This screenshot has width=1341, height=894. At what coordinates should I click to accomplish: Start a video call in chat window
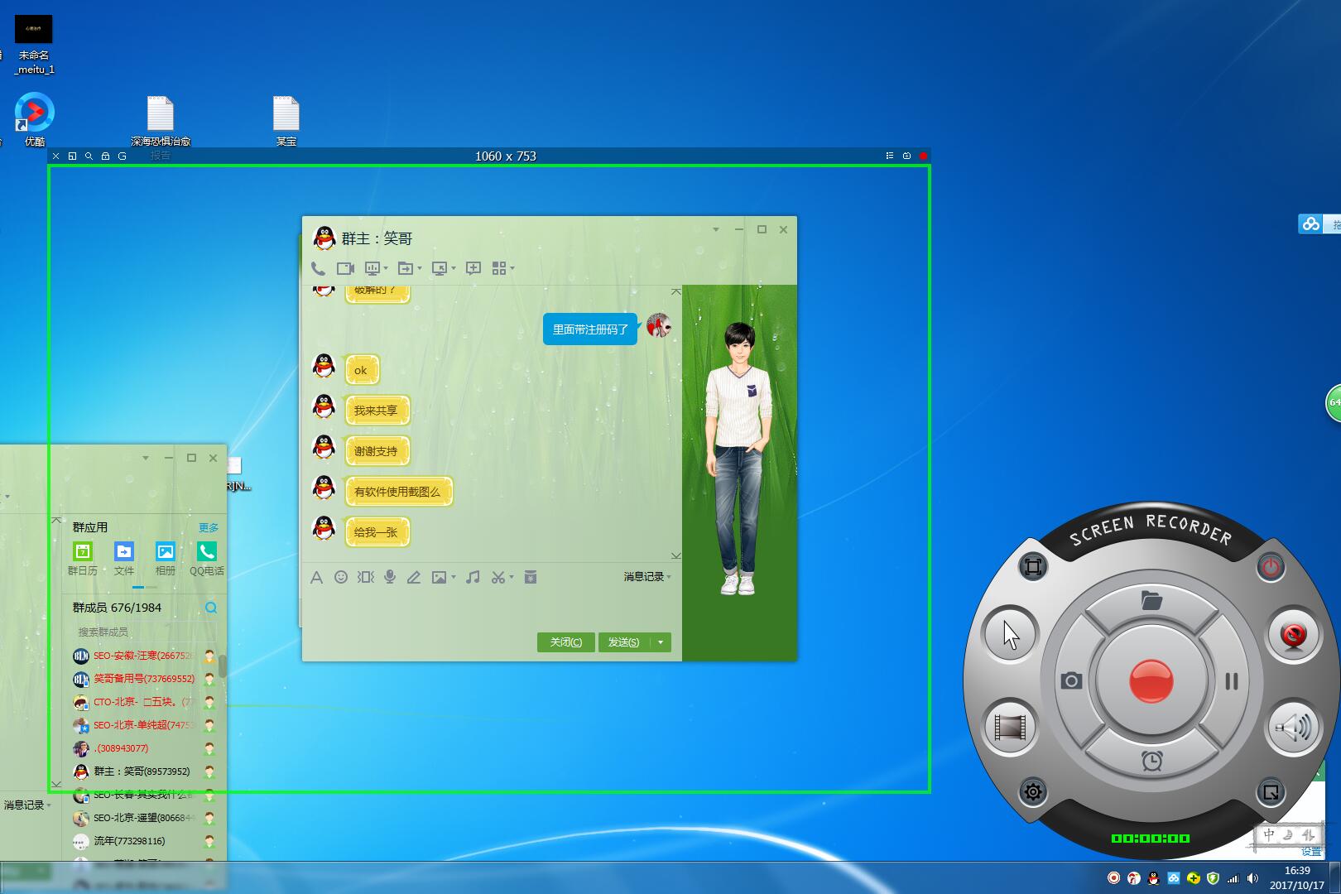pyautogui.click(x=345, y=268)
